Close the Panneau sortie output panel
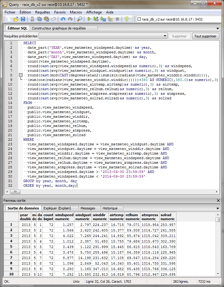 [x=218, y=201]
